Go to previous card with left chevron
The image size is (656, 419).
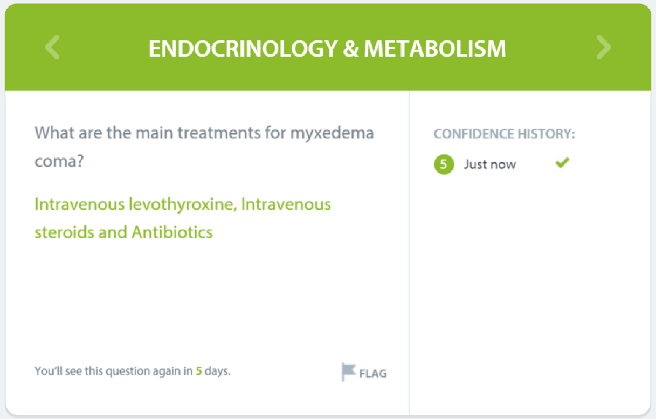pyautogui.click(x=52, y=47)
